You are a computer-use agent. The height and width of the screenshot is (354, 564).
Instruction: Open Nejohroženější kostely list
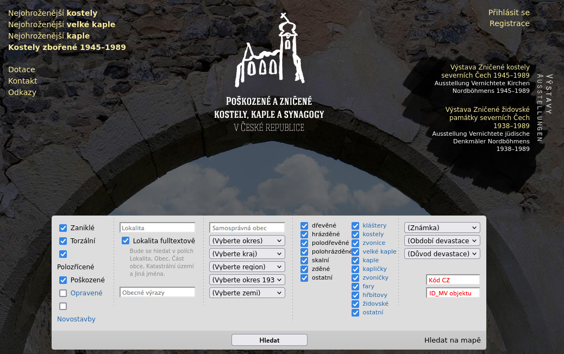point(53,13)
